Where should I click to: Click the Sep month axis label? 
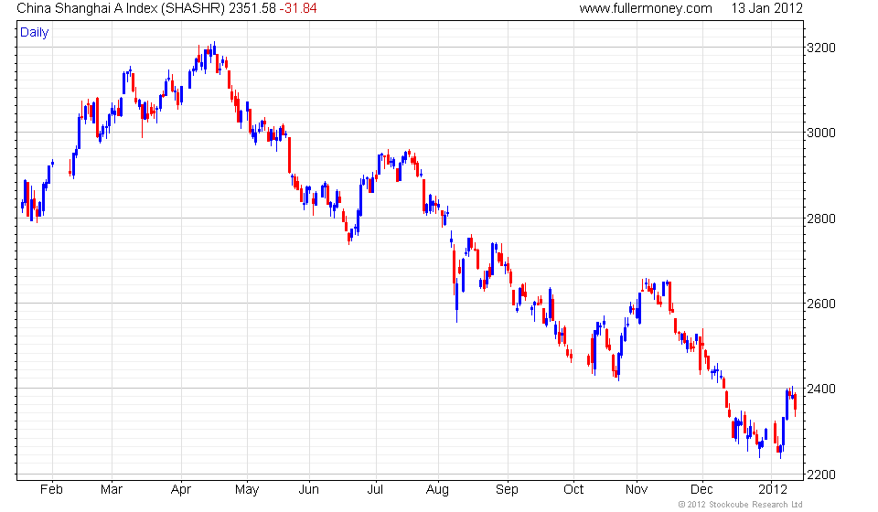[507, 490]
